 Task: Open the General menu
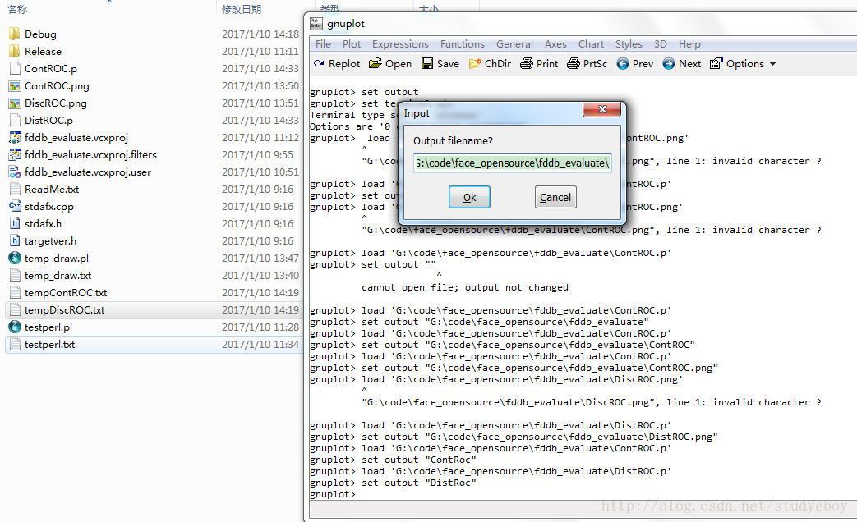(514, 44)
